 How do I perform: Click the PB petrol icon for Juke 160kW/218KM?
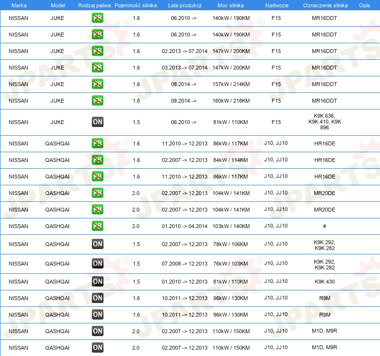click(x=98, y=101)
